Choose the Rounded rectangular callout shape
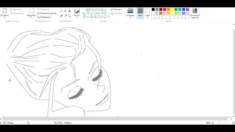 [x=98, y=16]
